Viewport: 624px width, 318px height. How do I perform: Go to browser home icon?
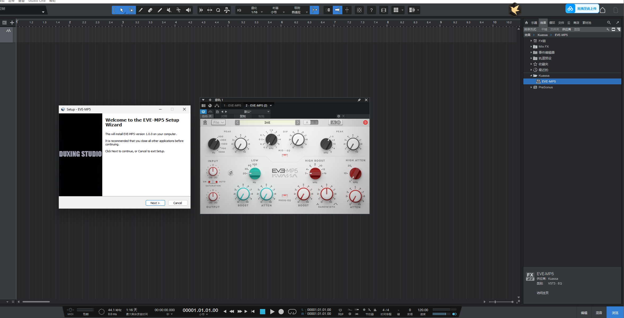click(526, 23)
